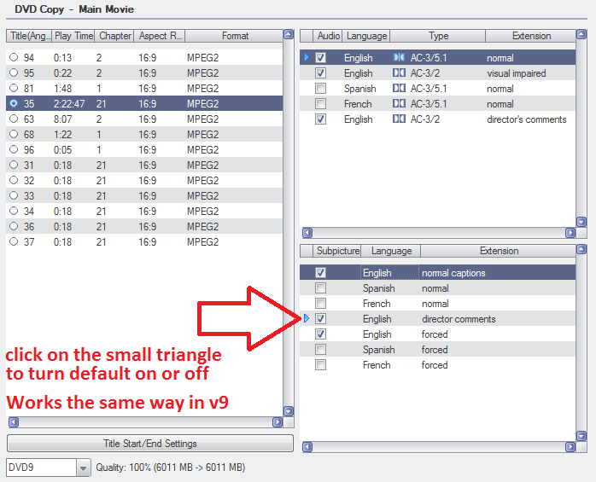
Task: Click the Format column header
Action: tap(234, 36)
